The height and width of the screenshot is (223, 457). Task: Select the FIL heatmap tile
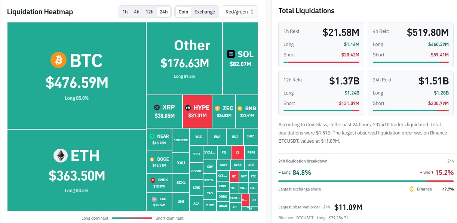click(x=224, y=152)
